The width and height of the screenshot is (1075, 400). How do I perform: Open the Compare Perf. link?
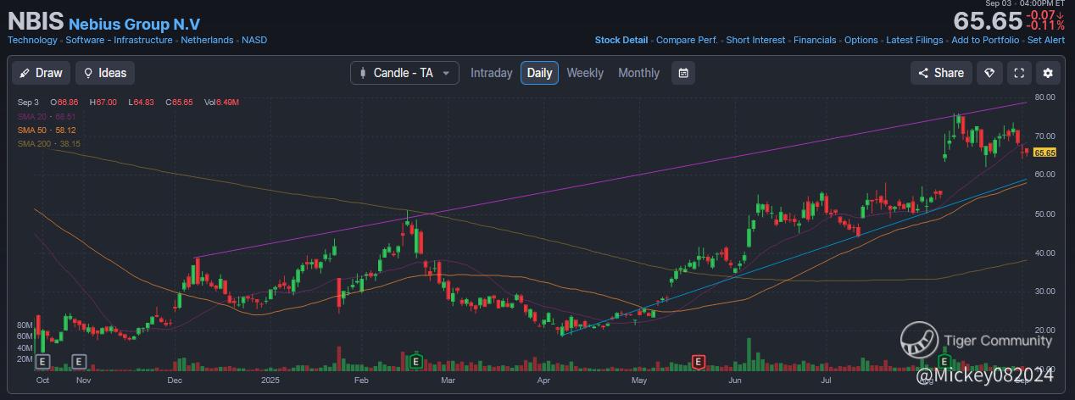click(x=687, y=40)
